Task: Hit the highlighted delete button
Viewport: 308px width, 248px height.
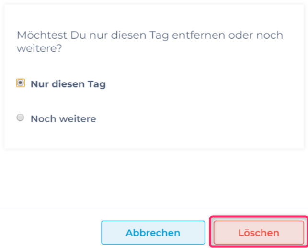Action: [x=258, y=233]
